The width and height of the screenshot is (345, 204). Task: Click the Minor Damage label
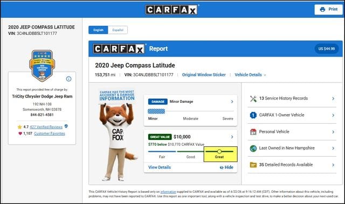click(181, 102)
